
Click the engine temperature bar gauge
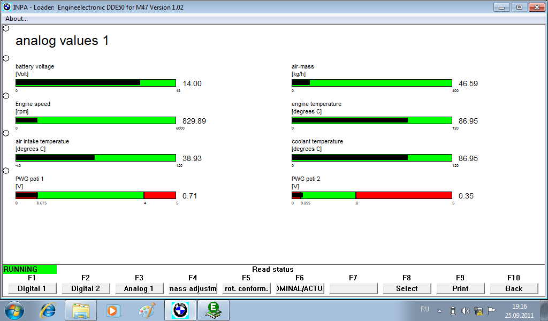coord(371,120)
